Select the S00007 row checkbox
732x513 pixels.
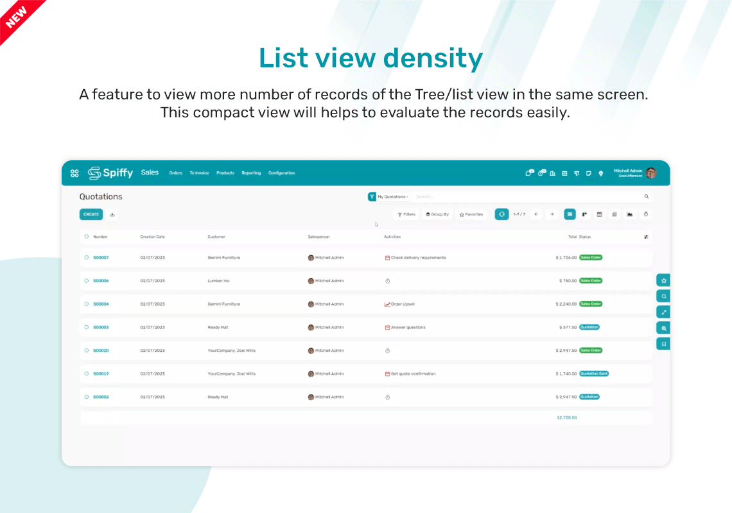87,258
